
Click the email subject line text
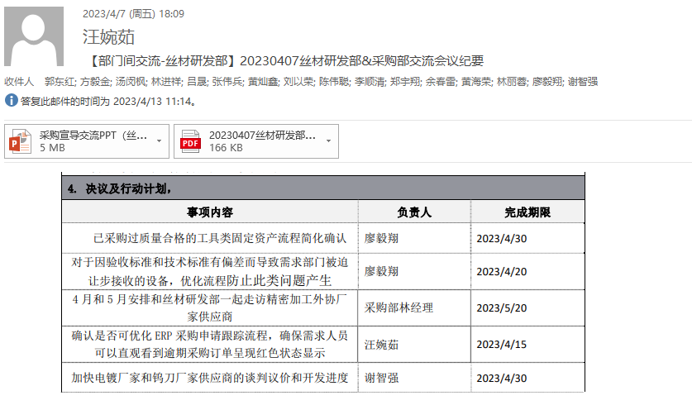pos(284,60)
